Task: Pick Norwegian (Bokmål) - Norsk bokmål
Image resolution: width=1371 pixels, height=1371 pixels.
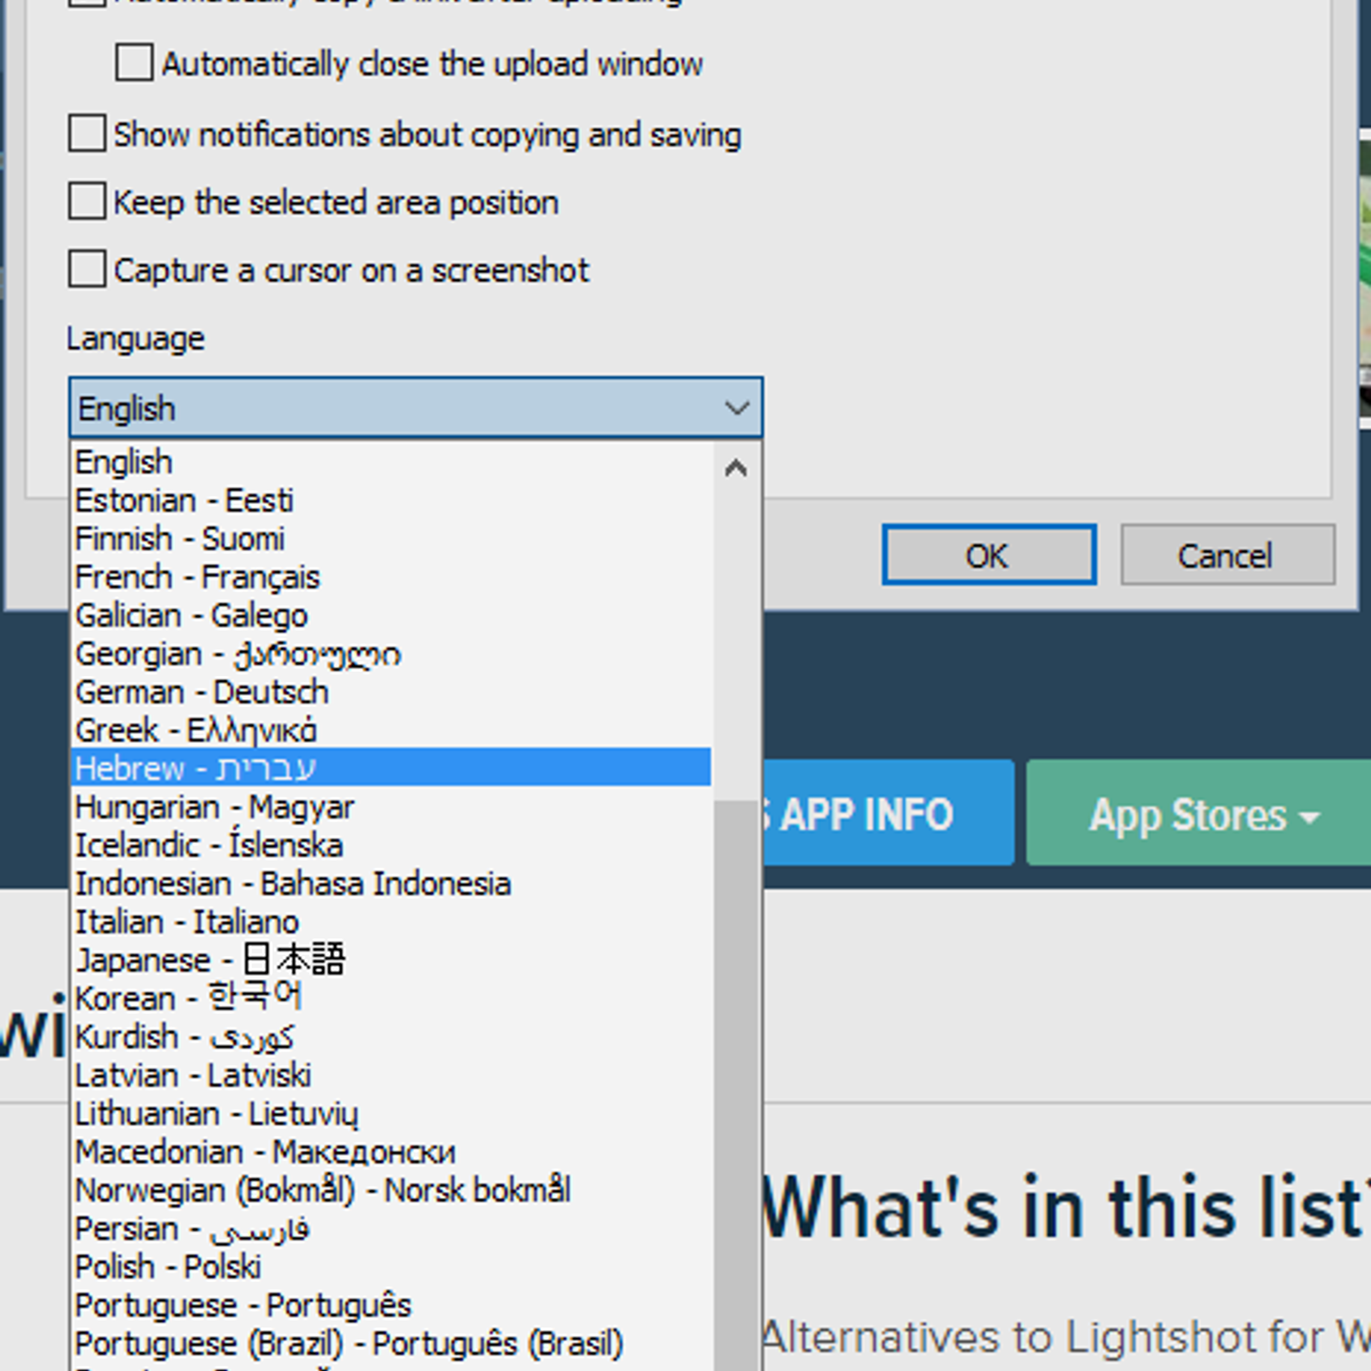Action: click(x=391, y=1190)
